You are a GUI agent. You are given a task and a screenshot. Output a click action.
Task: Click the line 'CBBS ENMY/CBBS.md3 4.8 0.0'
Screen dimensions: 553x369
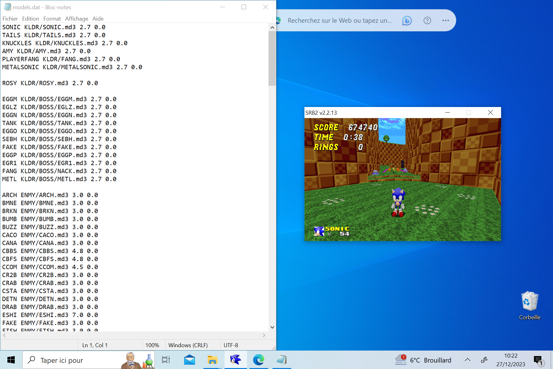coord(50,251)
